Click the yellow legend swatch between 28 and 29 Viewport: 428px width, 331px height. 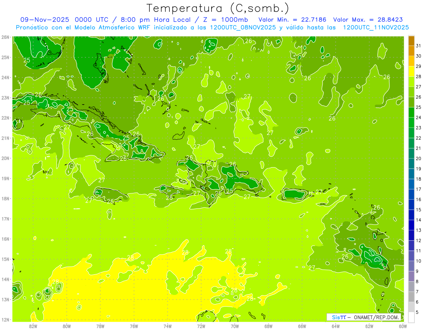click(411, 71)
